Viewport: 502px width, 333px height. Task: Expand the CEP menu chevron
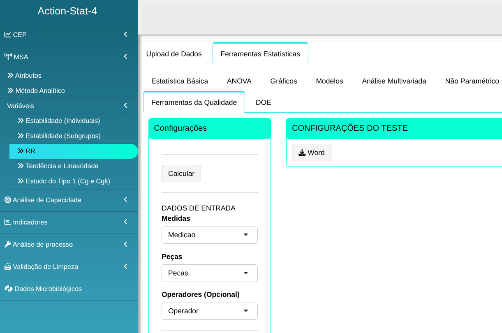[125, 35]
